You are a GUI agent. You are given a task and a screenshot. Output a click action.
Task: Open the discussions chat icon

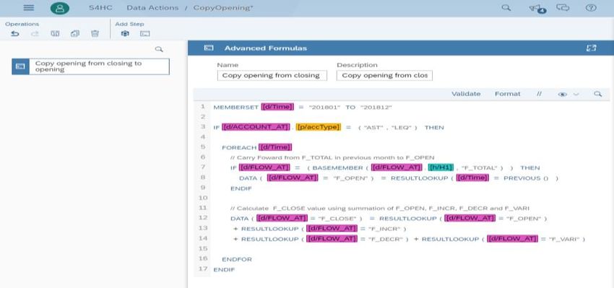563,8
